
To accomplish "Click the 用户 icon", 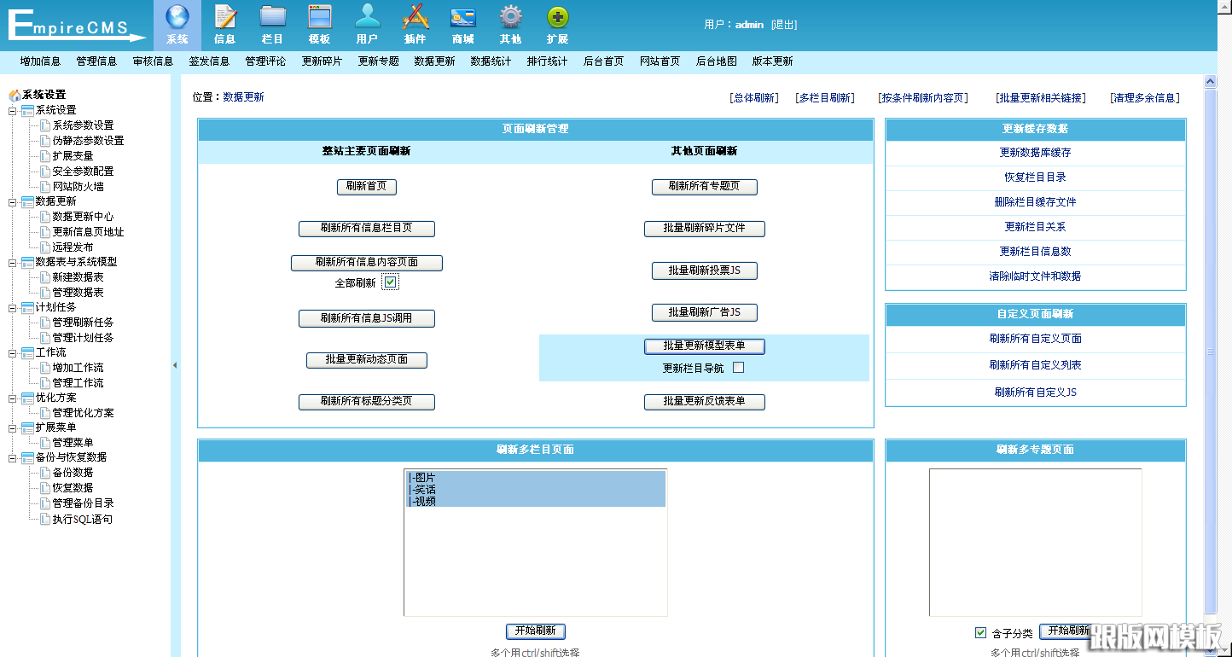I will tap(368, 24).
